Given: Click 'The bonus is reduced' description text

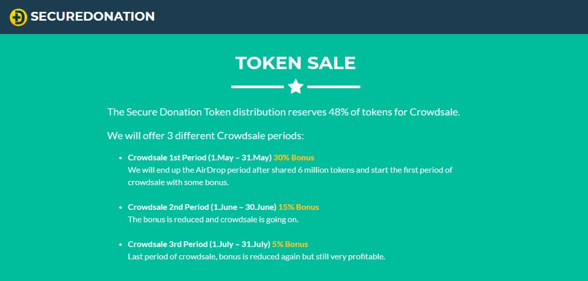Looking at the screenshot, I should pos(213,220).
